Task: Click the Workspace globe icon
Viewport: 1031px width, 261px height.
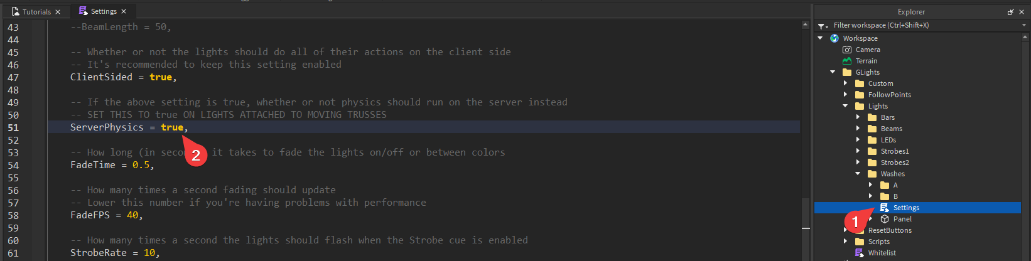Action: [834, 38]
